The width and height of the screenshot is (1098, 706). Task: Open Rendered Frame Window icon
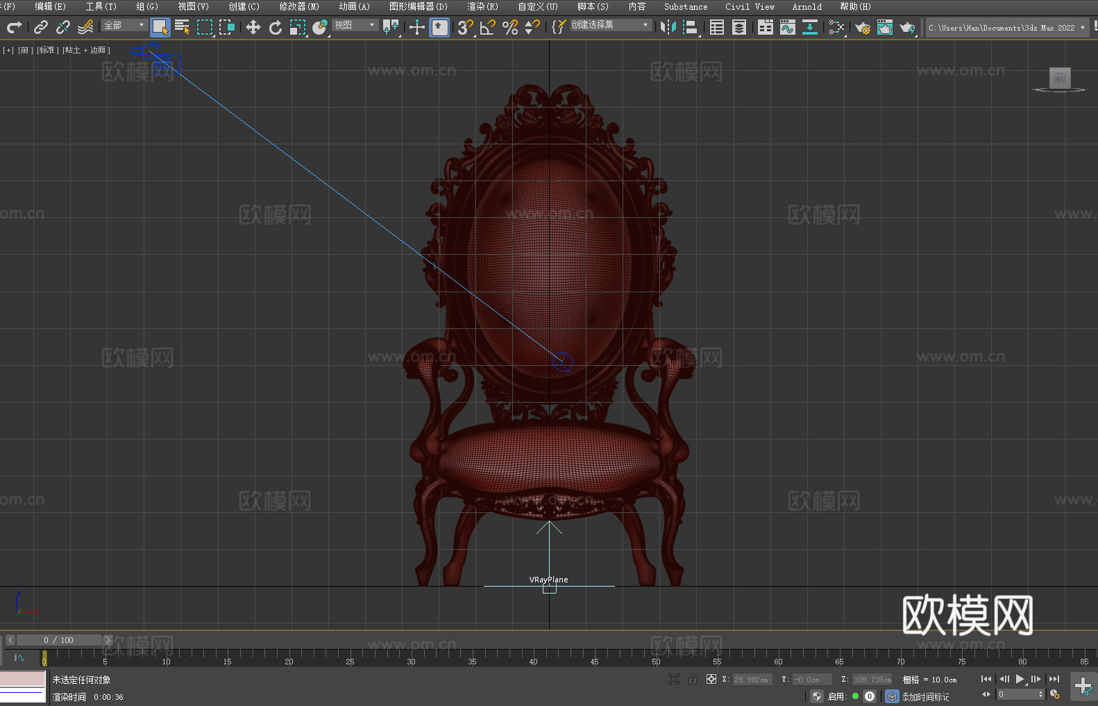coord(885,27)
